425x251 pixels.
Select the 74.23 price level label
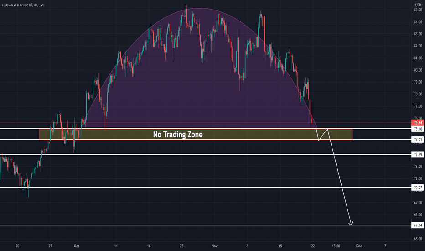(x=418, y=140)
